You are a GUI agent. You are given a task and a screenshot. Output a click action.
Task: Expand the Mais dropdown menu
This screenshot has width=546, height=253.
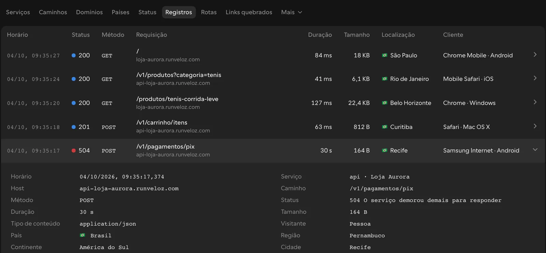point(291,12)
